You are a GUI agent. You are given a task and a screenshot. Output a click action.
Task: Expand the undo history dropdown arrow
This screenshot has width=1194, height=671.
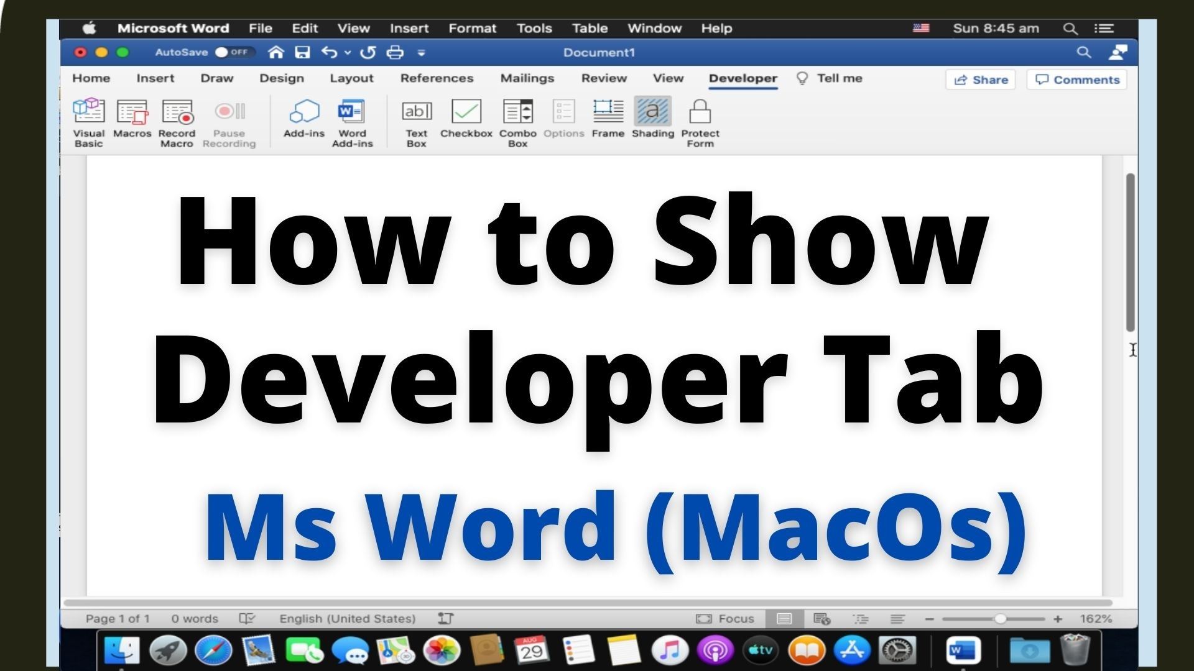coord(346,52)
